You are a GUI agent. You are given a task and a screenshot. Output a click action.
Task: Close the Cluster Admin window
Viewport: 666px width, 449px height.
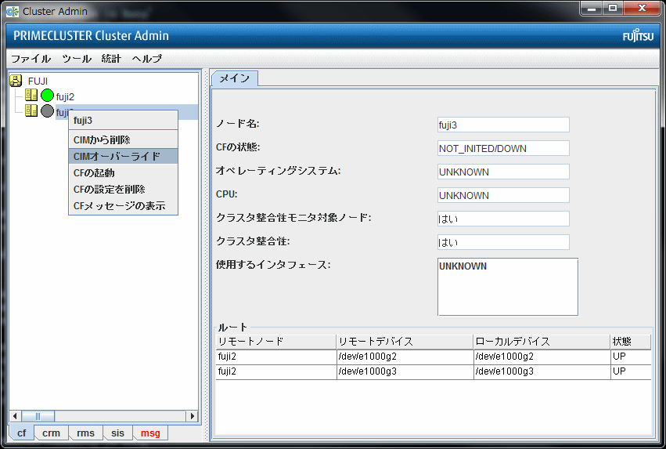click(642, 8)
